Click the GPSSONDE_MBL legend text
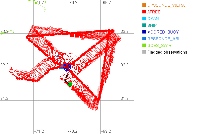Viewport: 201px width, 134px height. (x=164, y=39)
